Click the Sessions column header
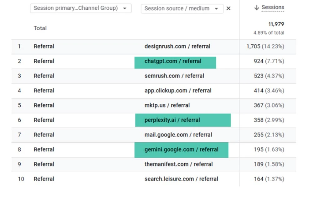The width and height of the screenshot is (313, 197). point(273,8)
